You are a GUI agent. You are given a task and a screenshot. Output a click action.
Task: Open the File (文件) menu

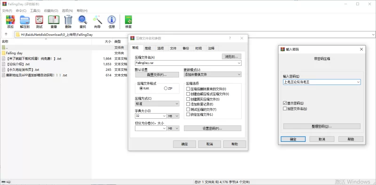[7, 10]
